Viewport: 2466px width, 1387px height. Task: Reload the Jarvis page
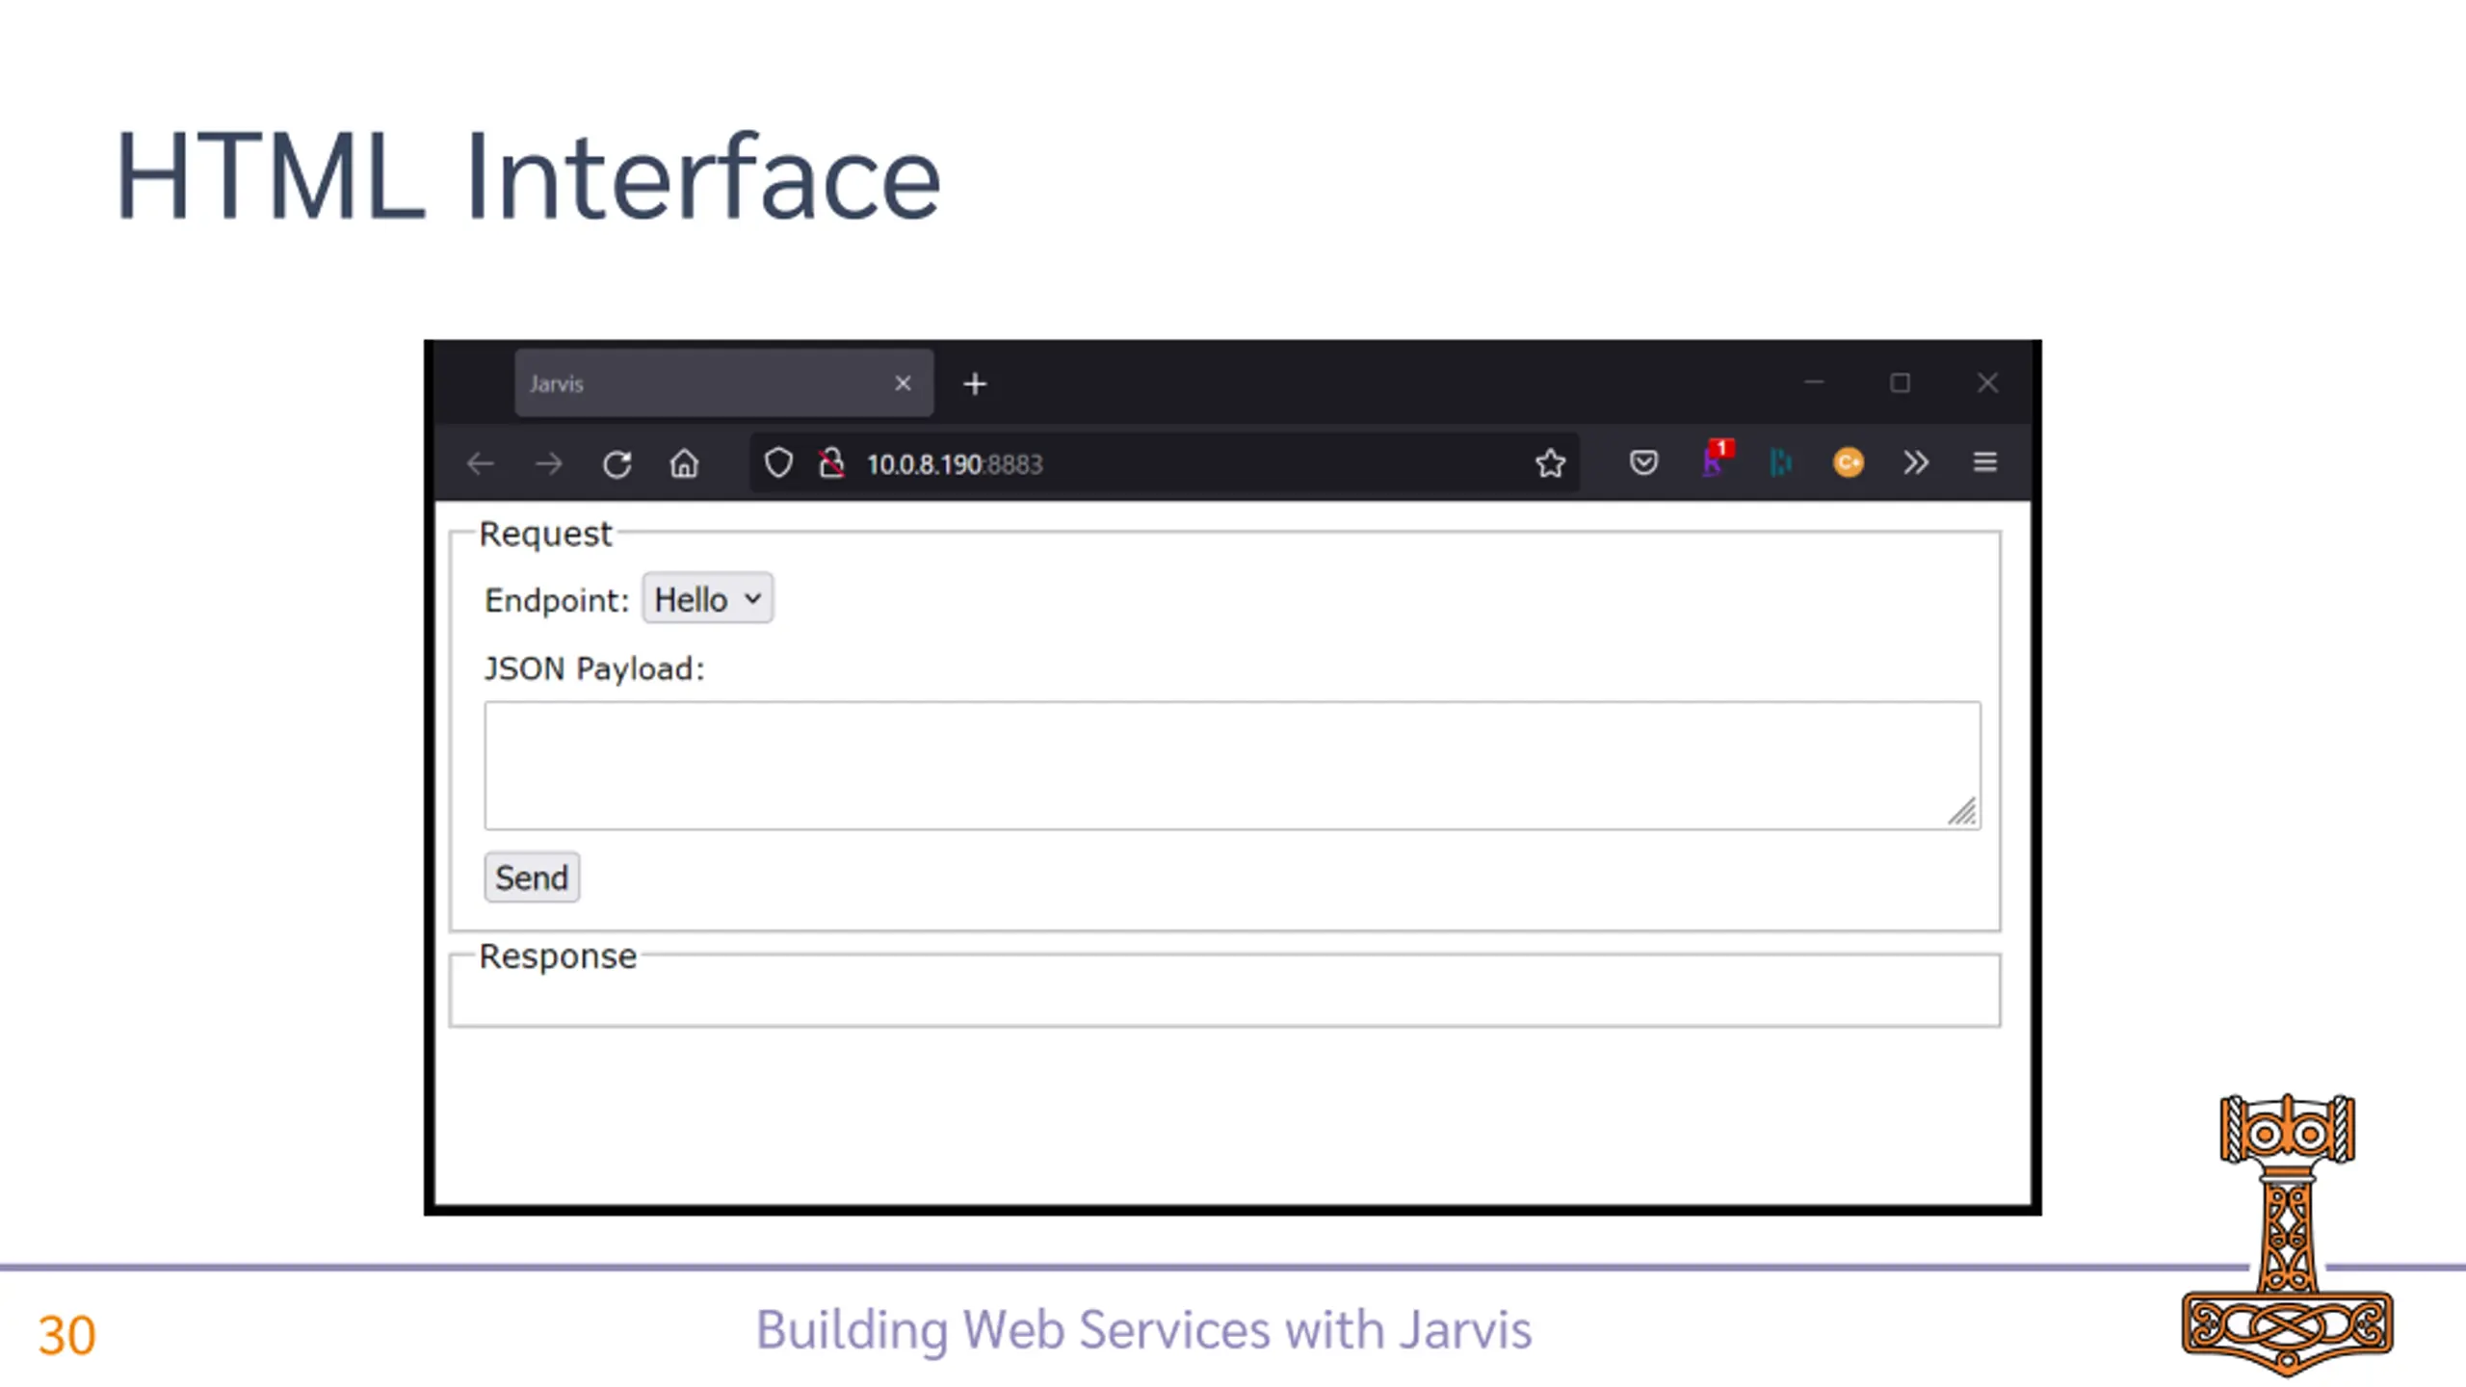click(616, 464)
